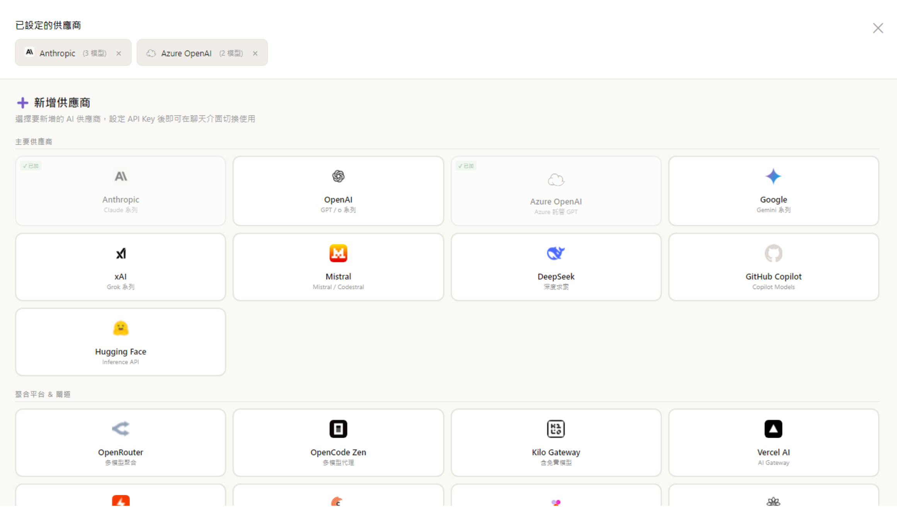This screenshot has height=508, width=897.
Task: Select the xAI logo icon
Action: (x=121, y=253)
